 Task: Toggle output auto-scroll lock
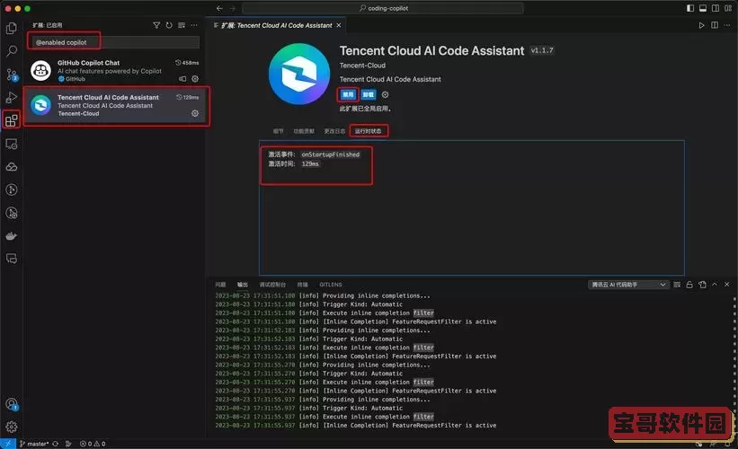tap(689, 285)
